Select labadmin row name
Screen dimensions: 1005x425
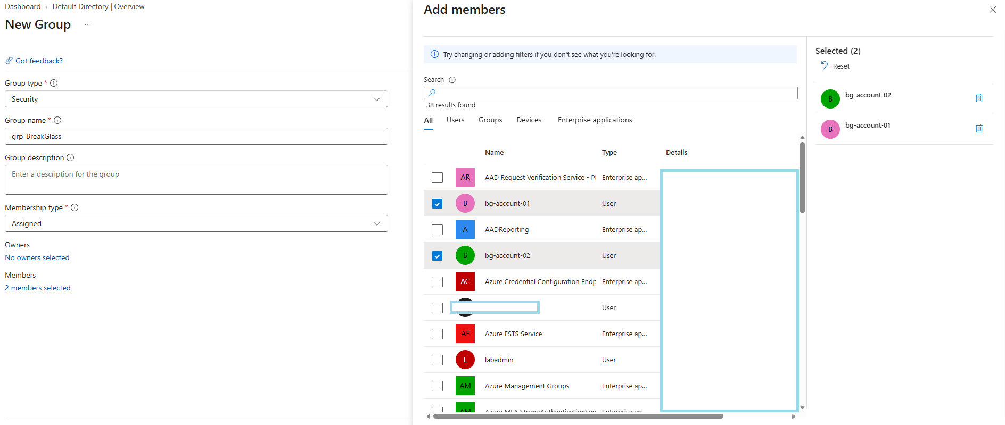pyautogui.click(x=499, y=360)
